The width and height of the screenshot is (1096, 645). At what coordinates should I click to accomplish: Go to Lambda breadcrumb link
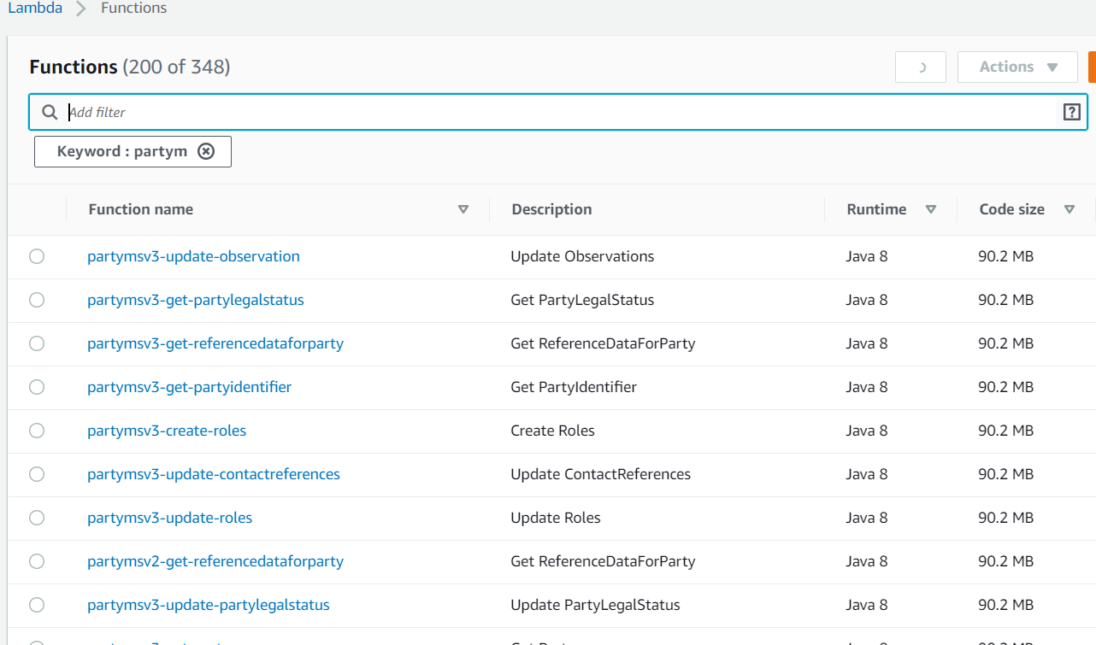tap(35, 9)
